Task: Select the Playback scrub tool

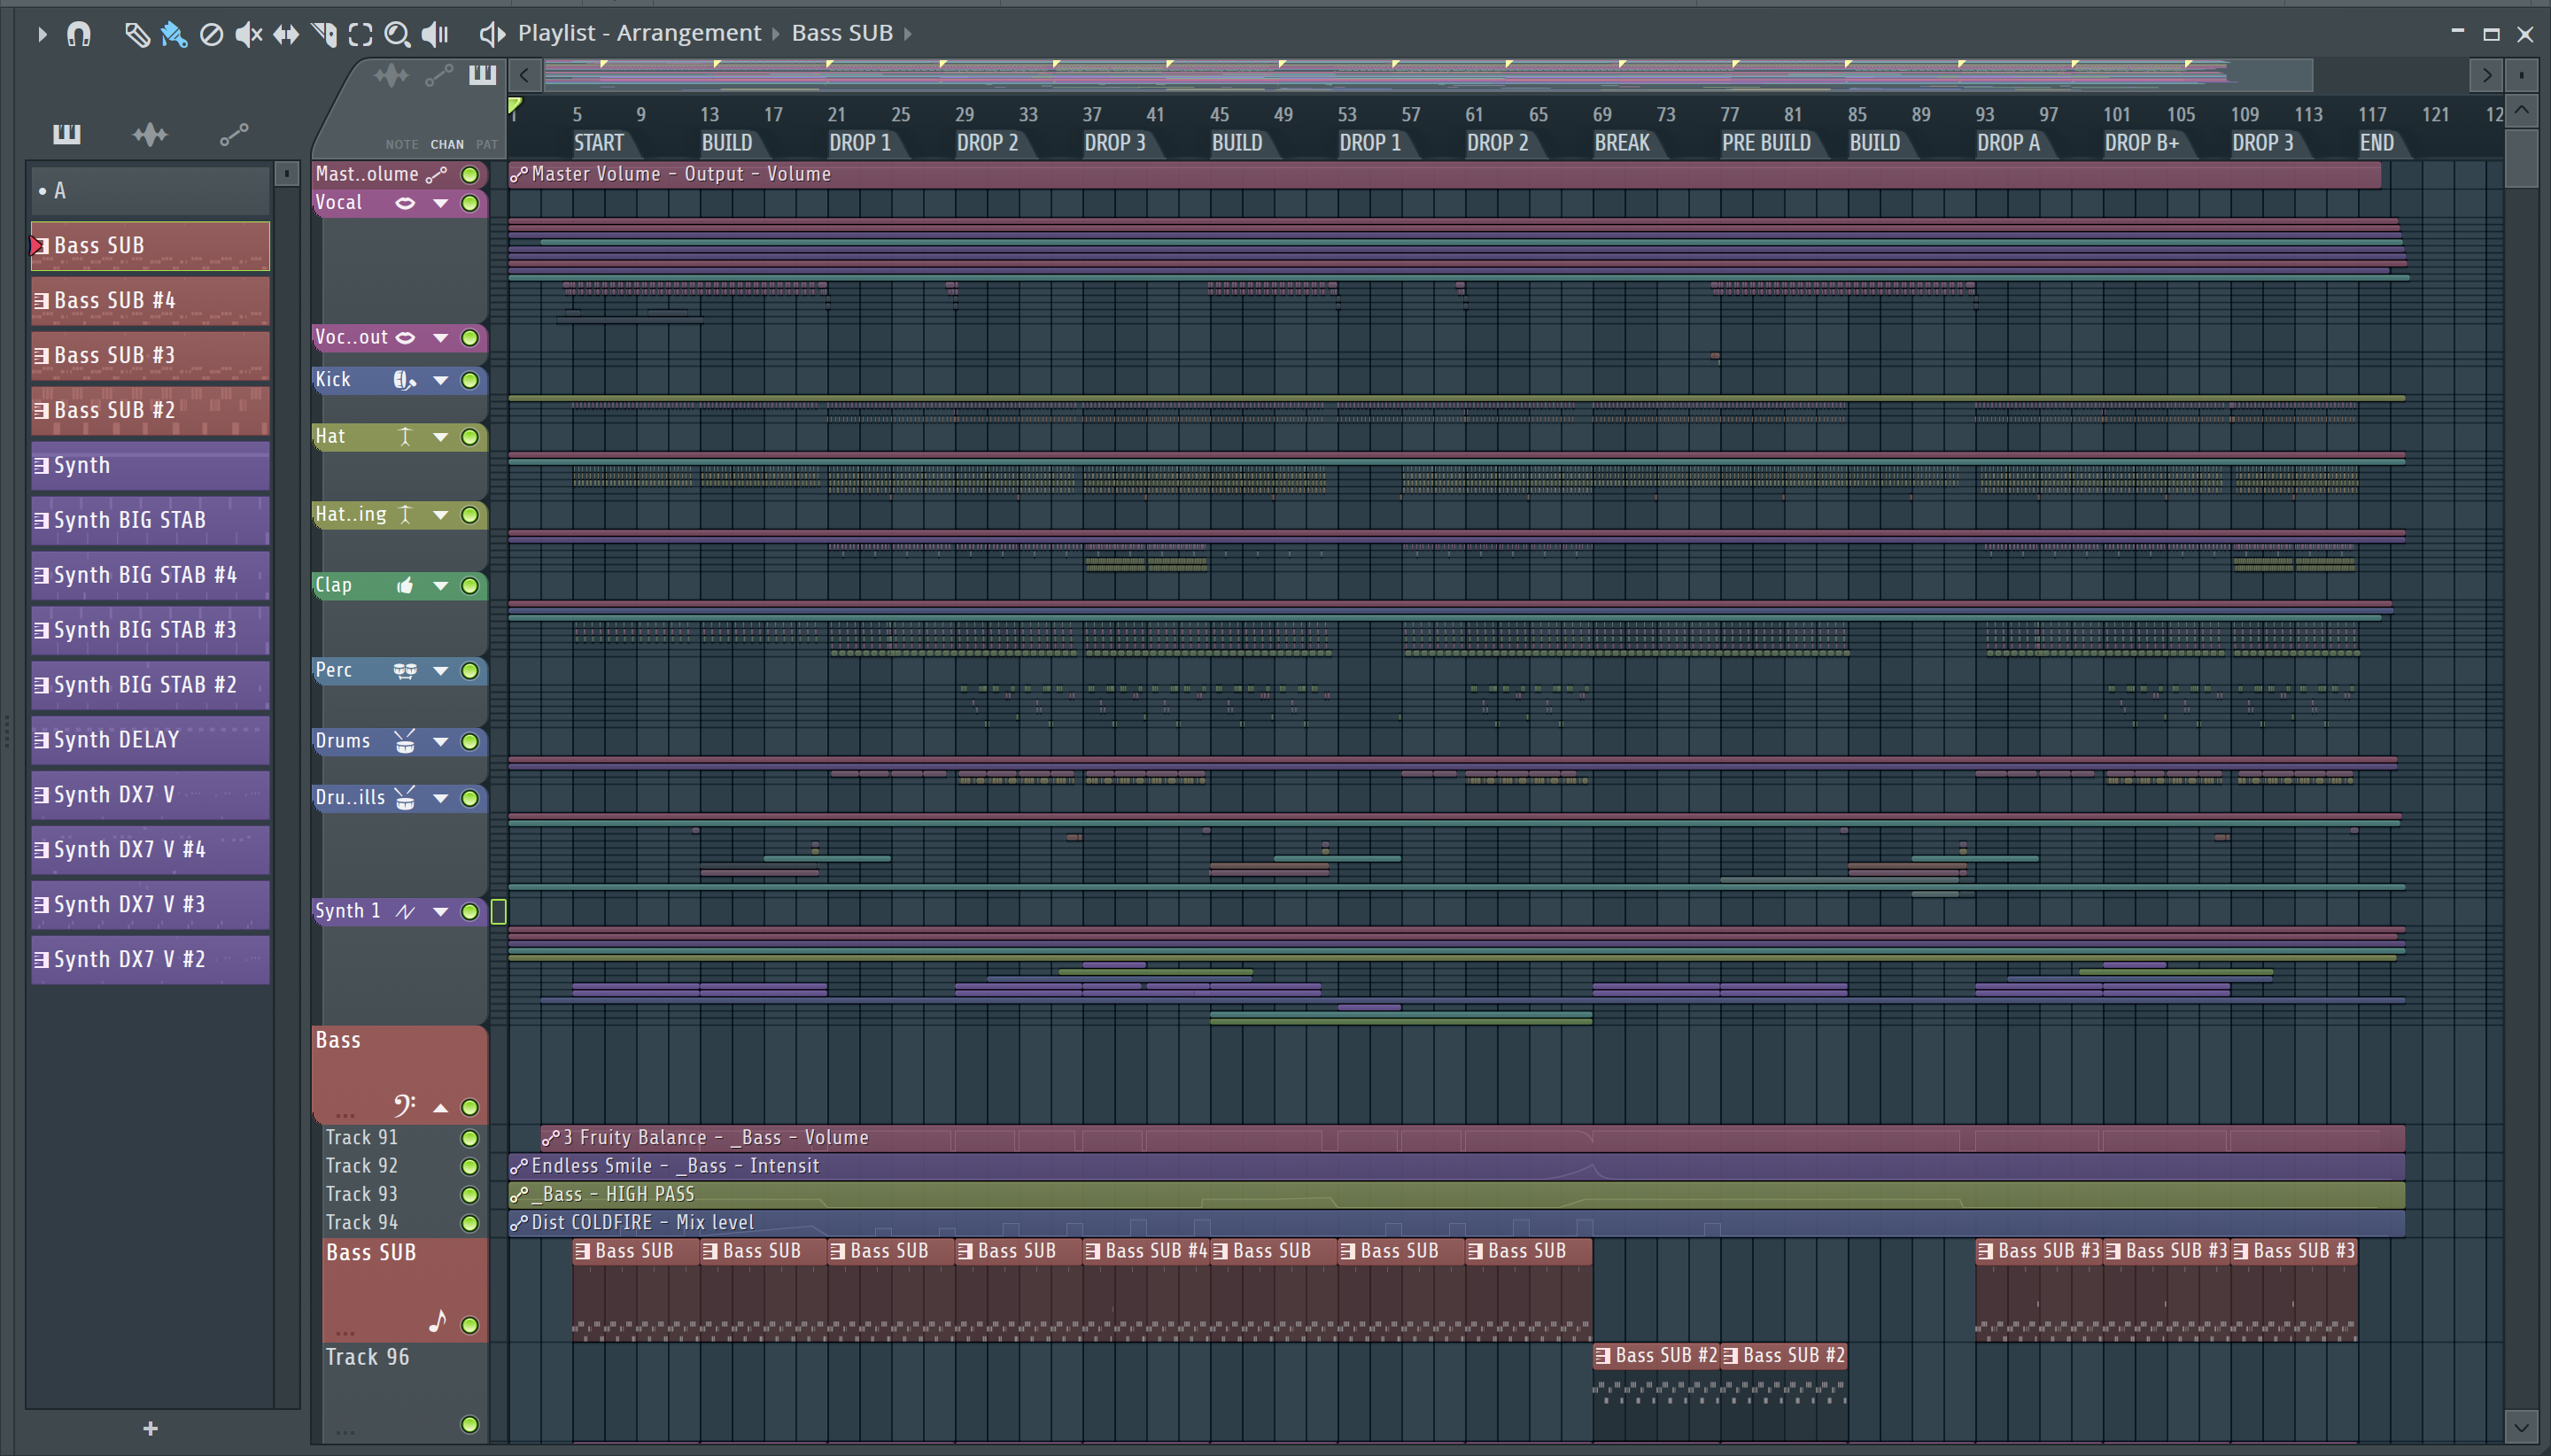Action: click(435, 34)
